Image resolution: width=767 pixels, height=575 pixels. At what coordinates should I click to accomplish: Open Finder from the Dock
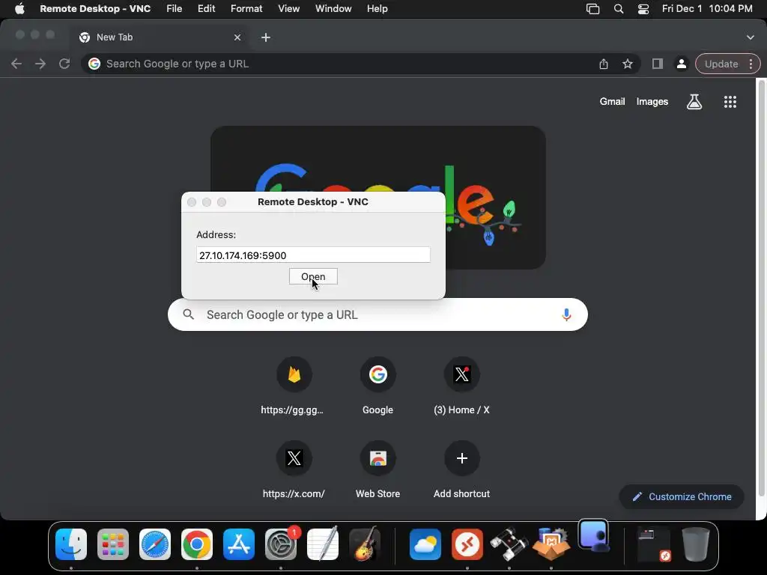click(x=71, y=544)
